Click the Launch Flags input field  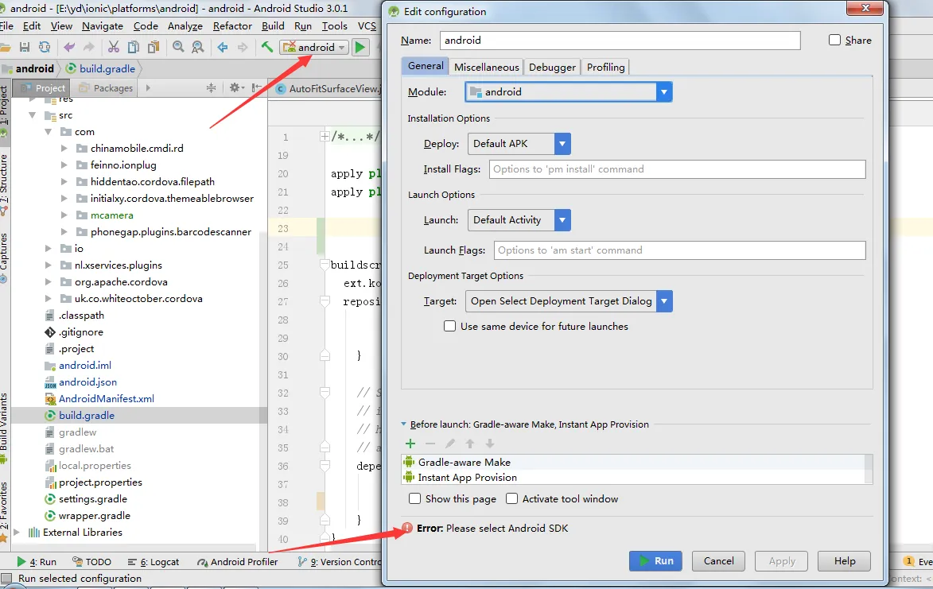pos(679,250)
